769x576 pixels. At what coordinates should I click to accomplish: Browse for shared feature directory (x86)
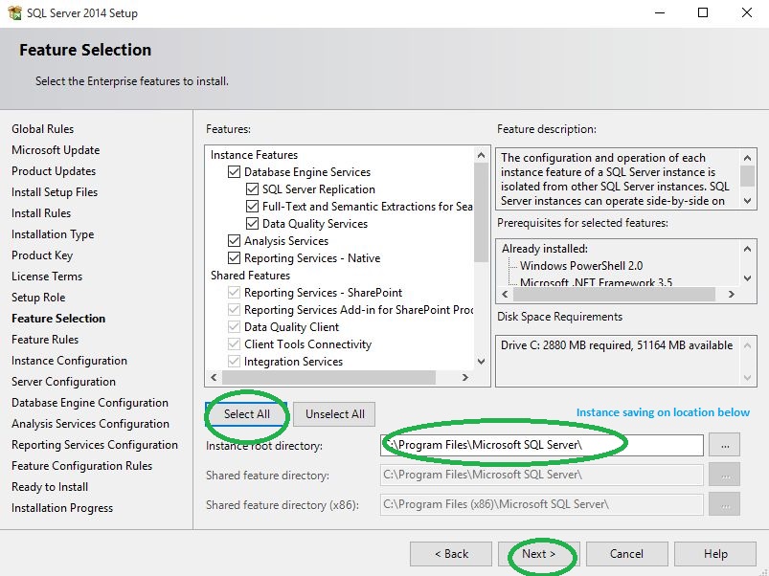pyautogui.click(x=724, y=504)
